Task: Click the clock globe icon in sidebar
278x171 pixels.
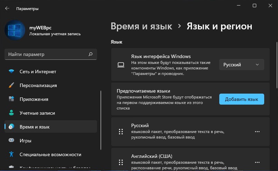Action: [x=11, y=126]
